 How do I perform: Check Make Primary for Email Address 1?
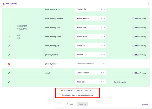click(x=134, y=73)
